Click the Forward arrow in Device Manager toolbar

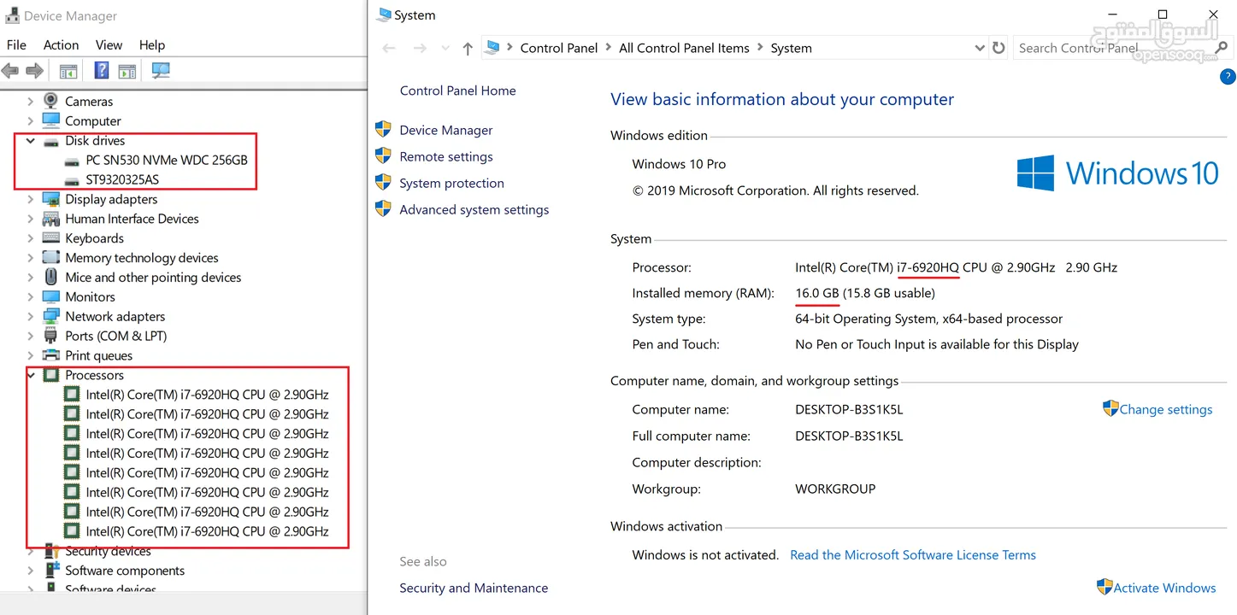coord(35,71)
